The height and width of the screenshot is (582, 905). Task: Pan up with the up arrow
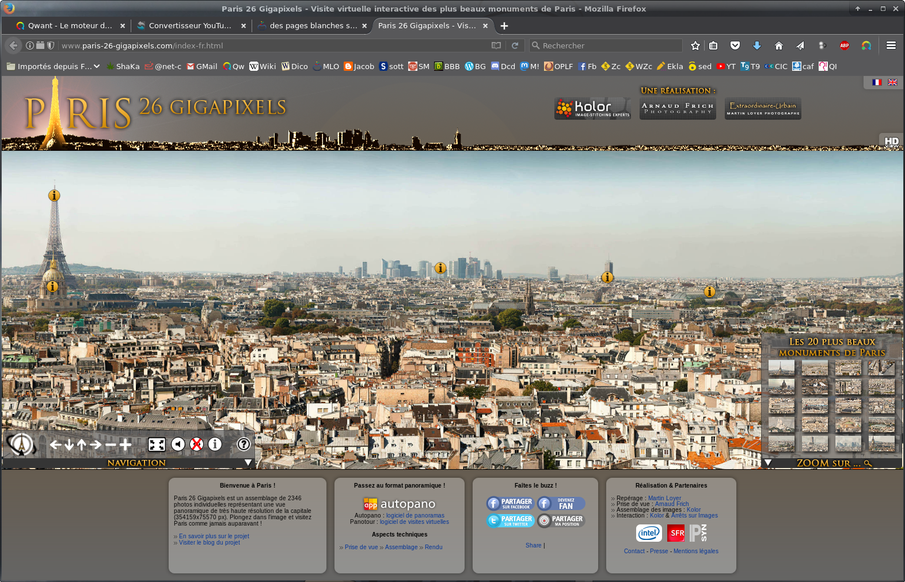82,444
